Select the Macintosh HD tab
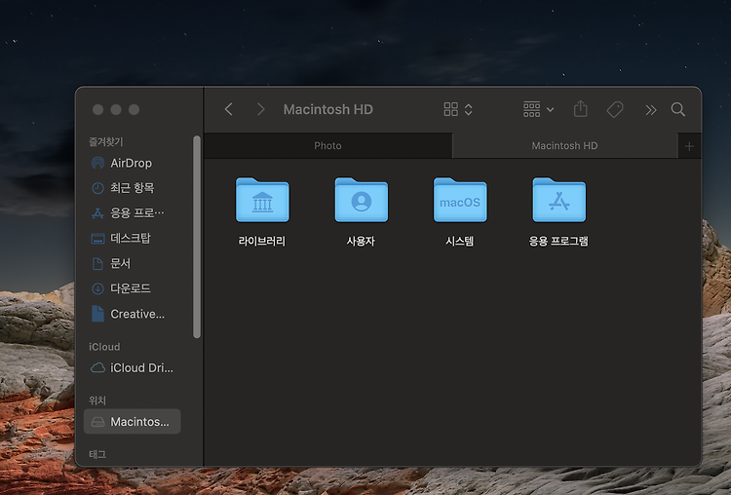The image size is (731, 495). pyautogui.click(x=564, y=146)
